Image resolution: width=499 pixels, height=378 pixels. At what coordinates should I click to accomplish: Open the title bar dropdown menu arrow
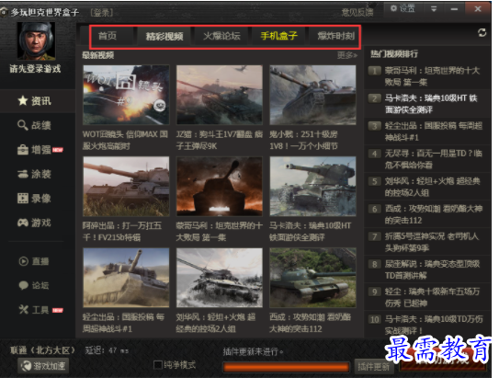434,9
